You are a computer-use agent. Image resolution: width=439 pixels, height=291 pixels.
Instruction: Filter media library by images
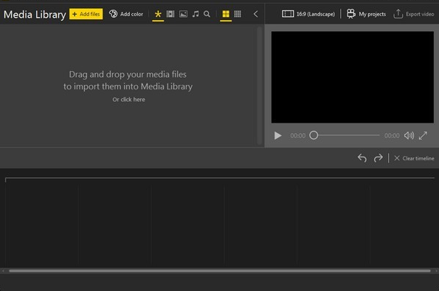(x=183, y=14)
